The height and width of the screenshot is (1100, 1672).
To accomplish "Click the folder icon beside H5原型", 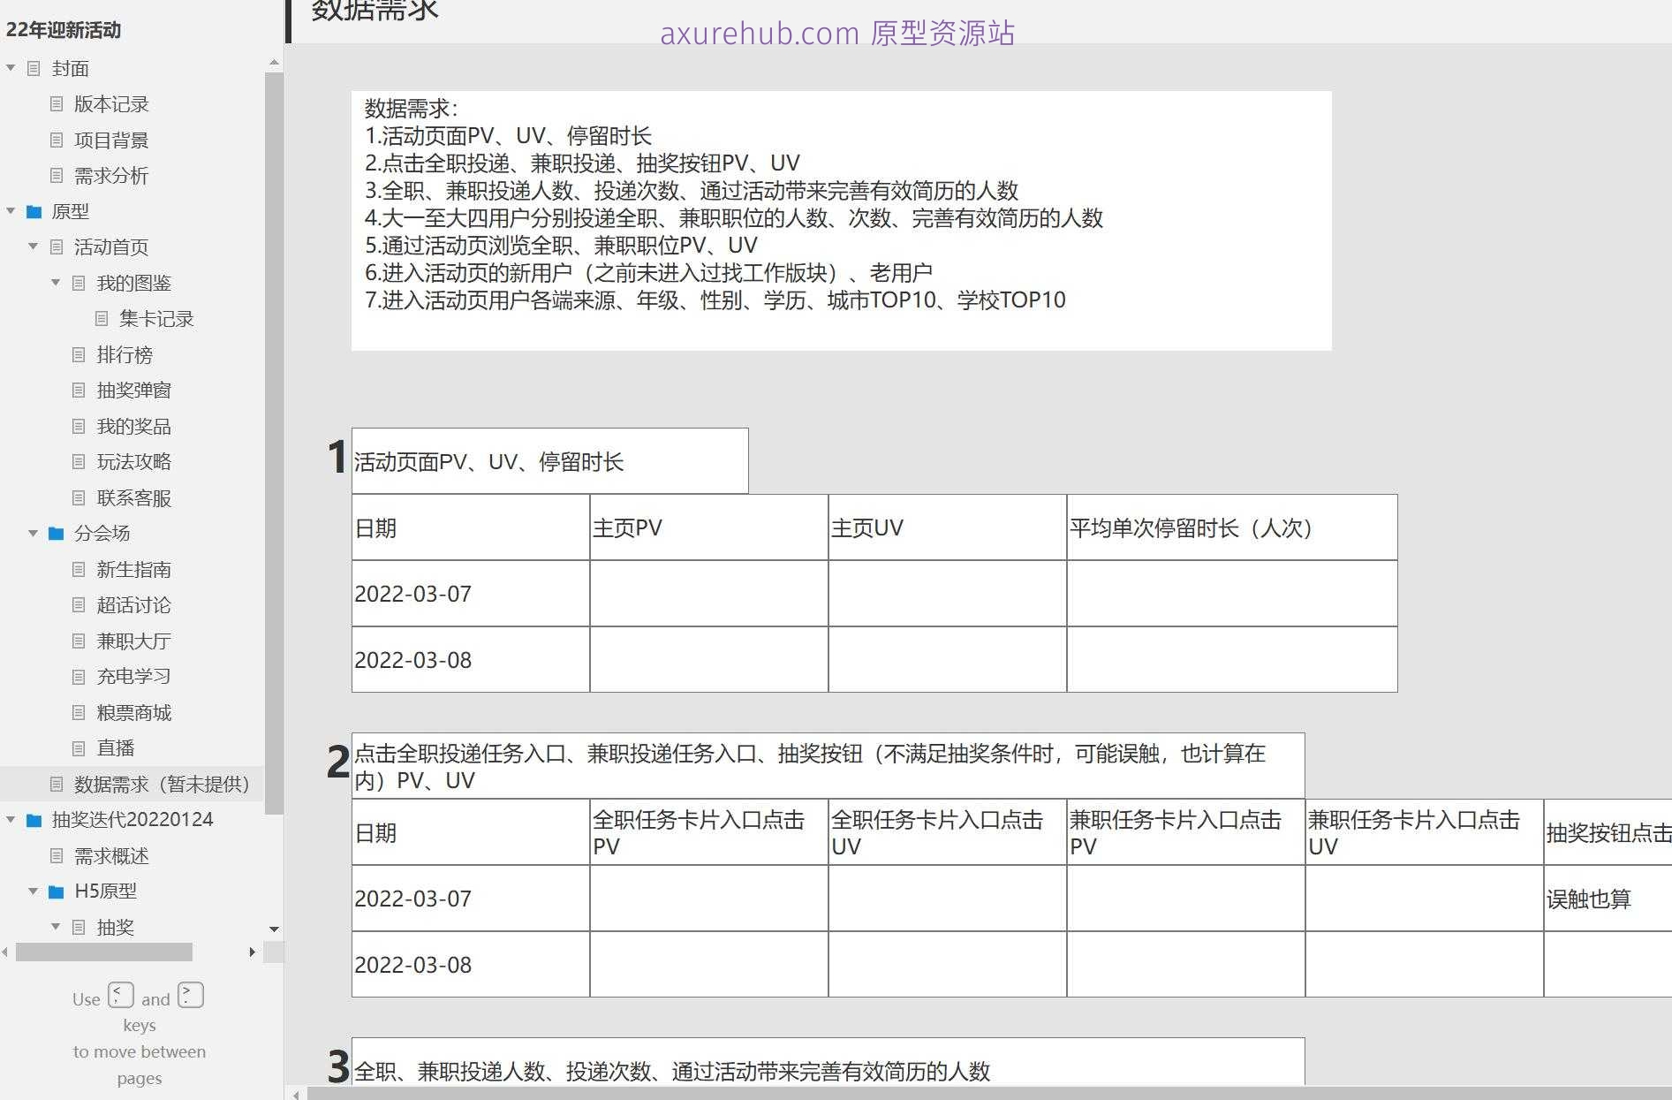I will click(x=57, y=891).
